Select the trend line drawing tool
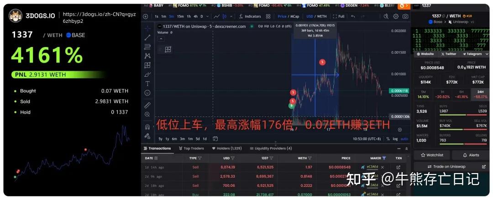 pyautogui.click(x=147, y=38)
